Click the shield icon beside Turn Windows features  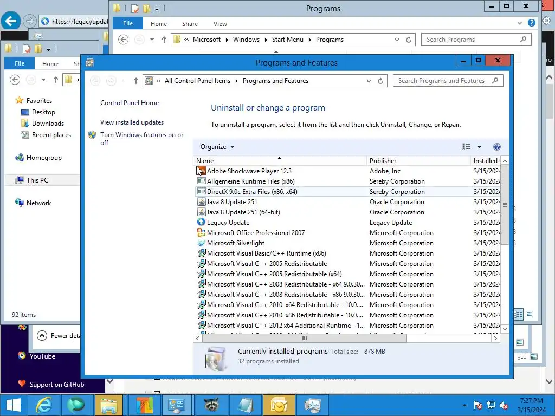point(92,135)
